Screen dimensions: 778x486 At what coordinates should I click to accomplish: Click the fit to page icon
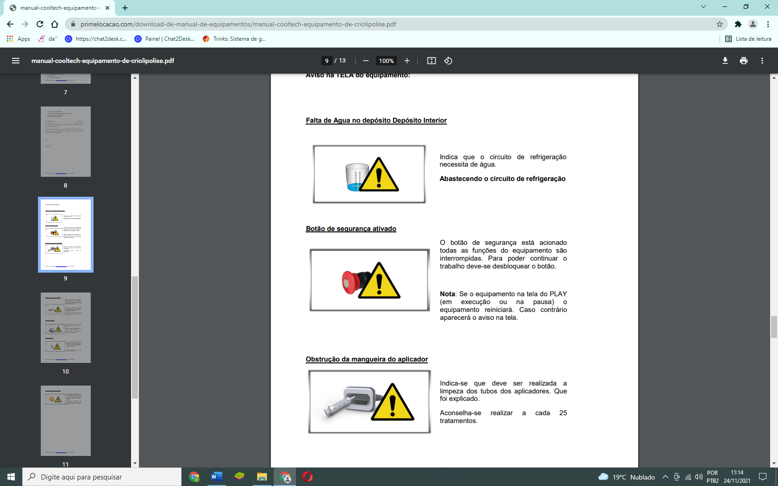tap(432, 61)
